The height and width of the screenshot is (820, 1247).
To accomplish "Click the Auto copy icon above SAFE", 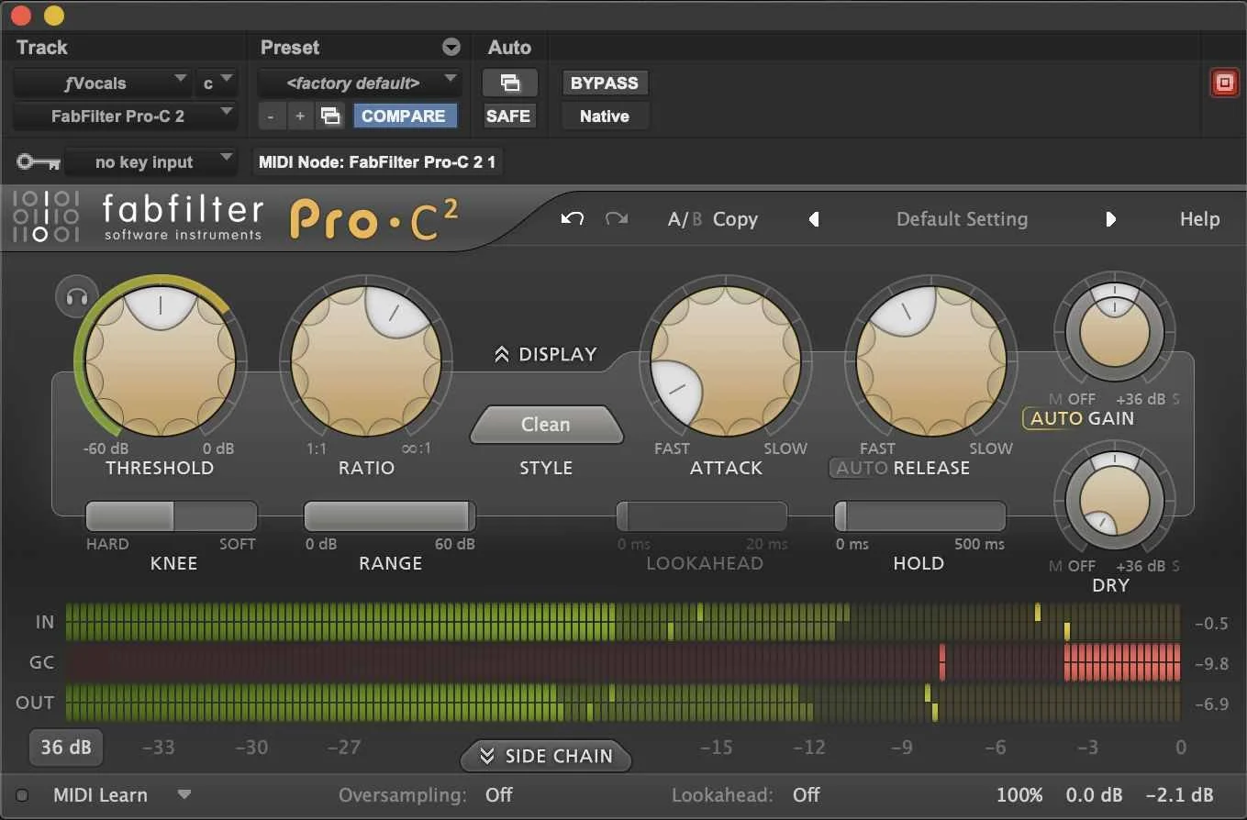I will [509, 83].
